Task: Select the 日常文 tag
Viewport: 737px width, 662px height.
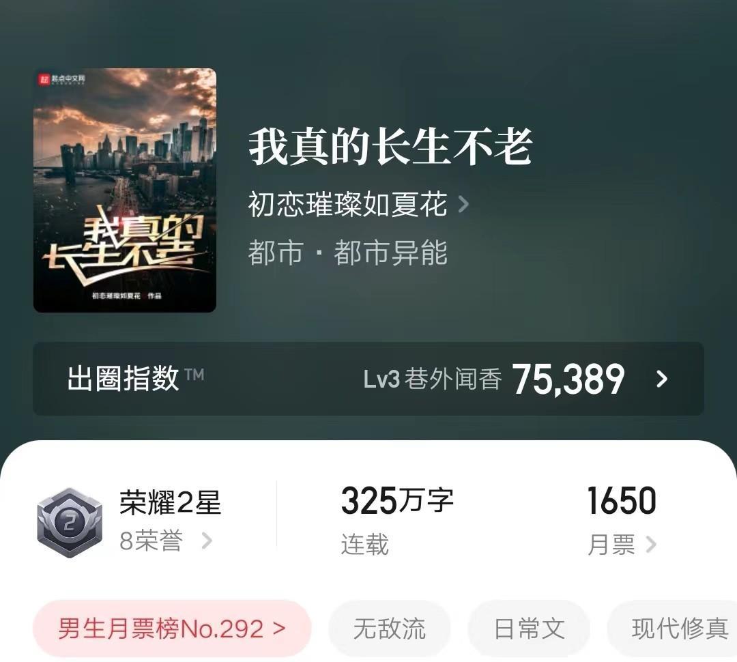Action: pos(529,629)
